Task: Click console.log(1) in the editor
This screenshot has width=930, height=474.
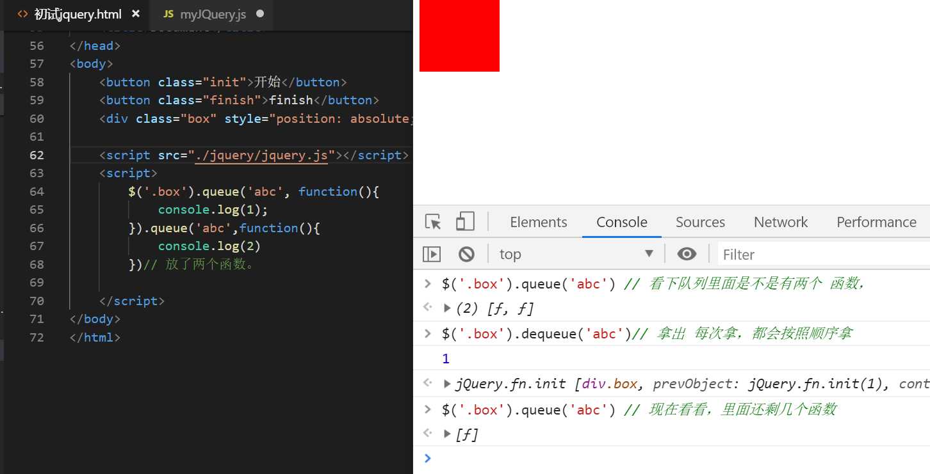Action: pyautogui.click(x=213, y=209)
